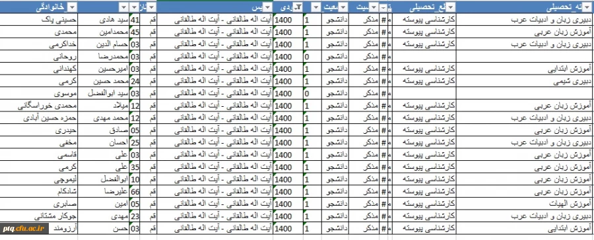Click the family name کهندانی
Viewport: 594px width, 240px height.
pos(63,69)
